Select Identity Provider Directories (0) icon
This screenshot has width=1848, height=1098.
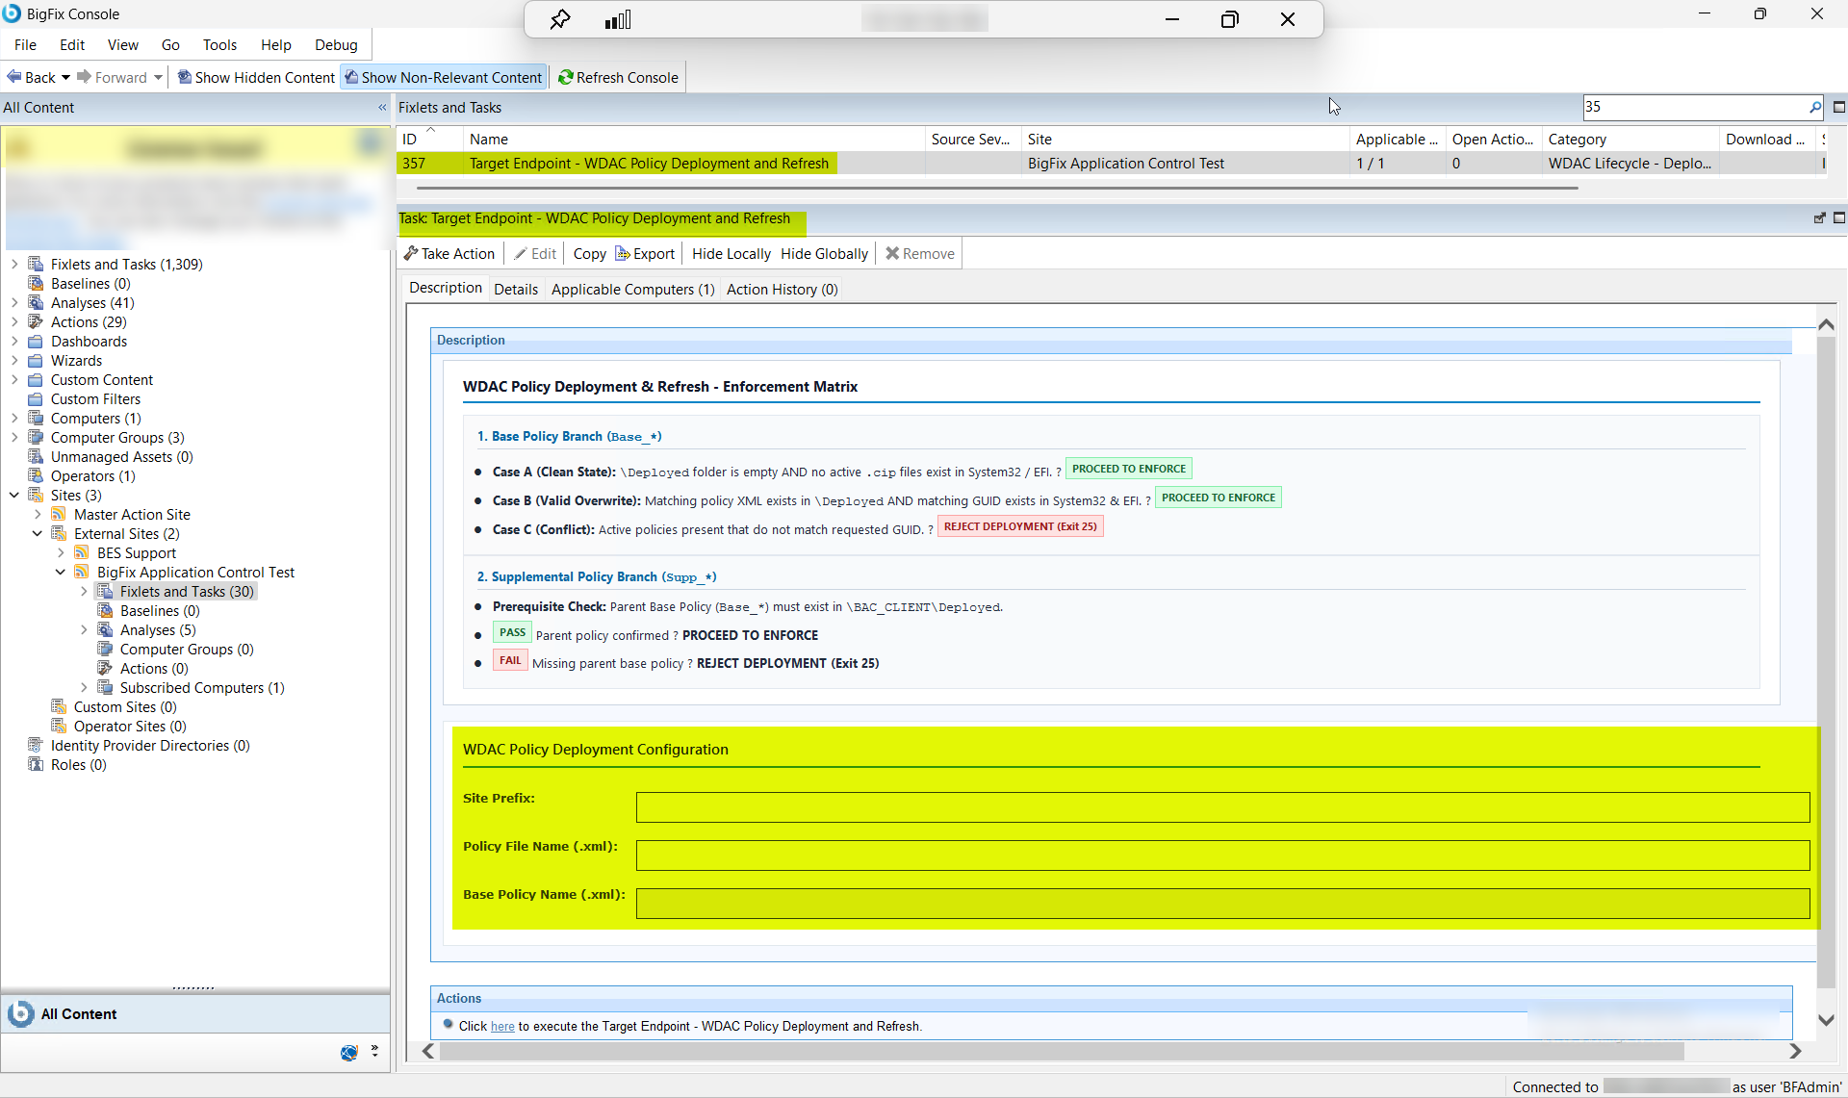(x=36, y=746)
